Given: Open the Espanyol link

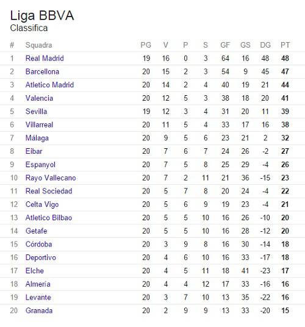Looking at the screenshot, I should point(40,165).
